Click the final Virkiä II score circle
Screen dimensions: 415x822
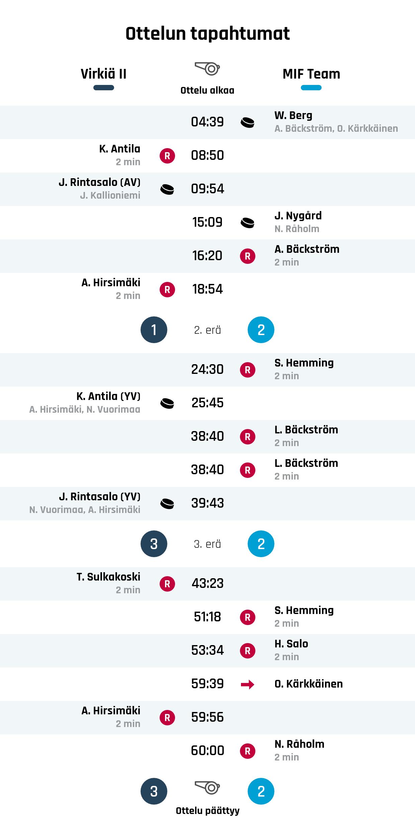coord(154,791)
